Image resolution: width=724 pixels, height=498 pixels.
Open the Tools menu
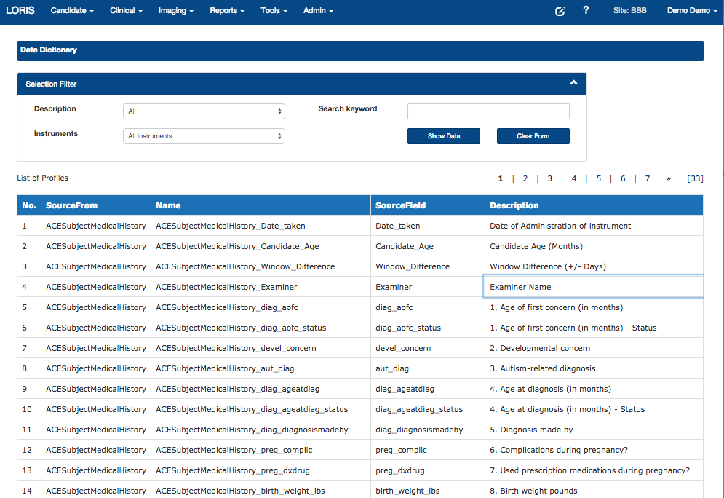(274, 11)
